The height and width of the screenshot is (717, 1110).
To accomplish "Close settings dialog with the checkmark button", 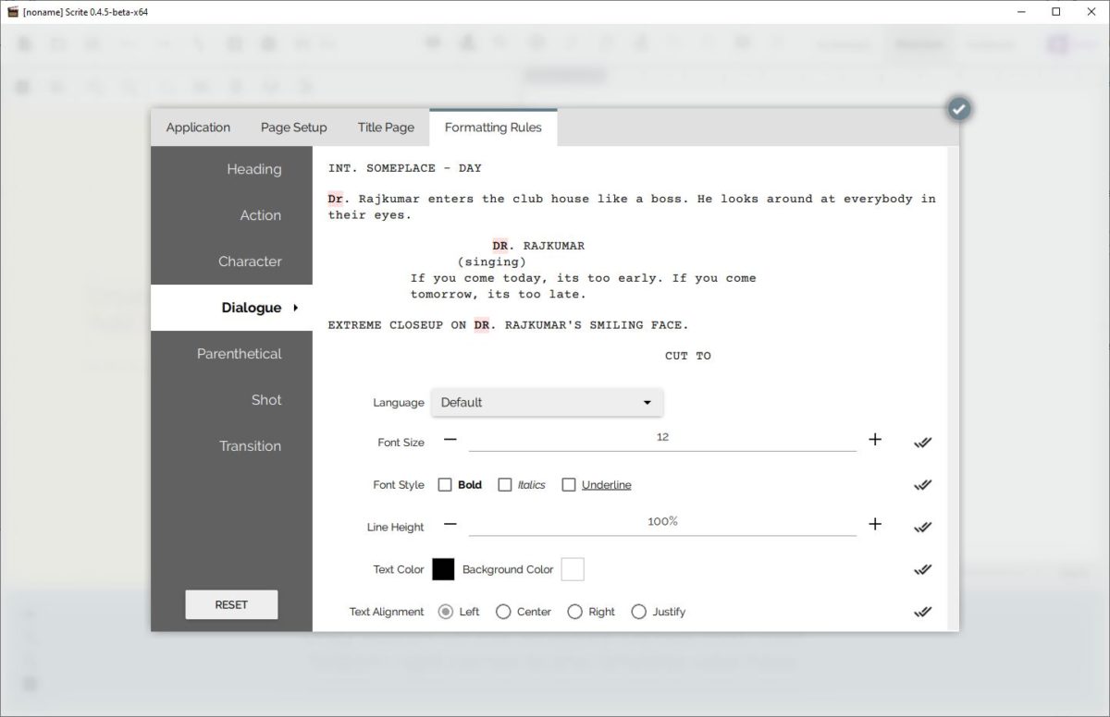I will (x=959, y=109).
